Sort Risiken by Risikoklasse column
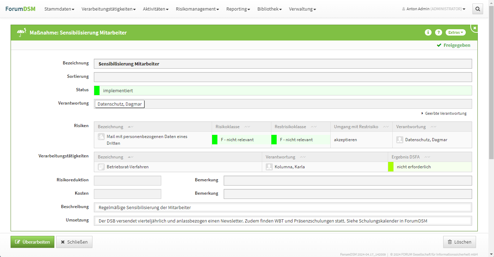The width and height of the screenshot is (494, 257). pos(247,127)
